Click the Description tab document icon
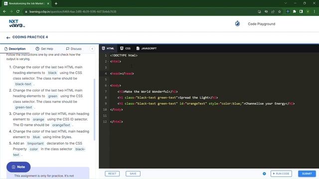 click(6, 49)
